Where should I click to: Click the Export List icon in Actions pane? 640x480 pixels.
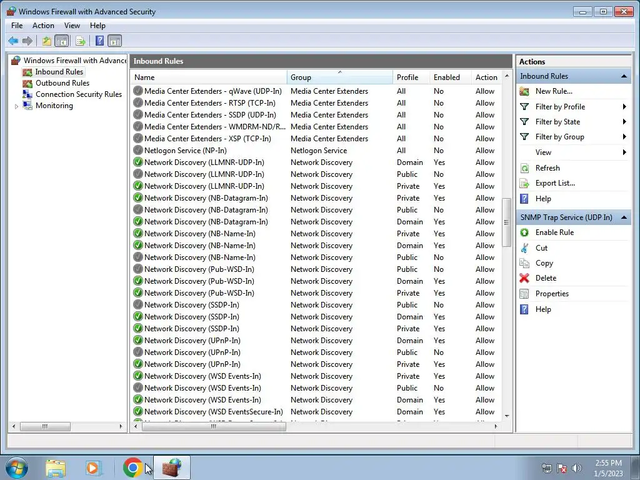pos(524,183)
